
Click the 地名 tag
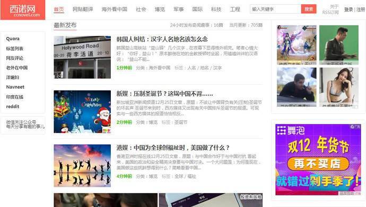click(204, 68)
